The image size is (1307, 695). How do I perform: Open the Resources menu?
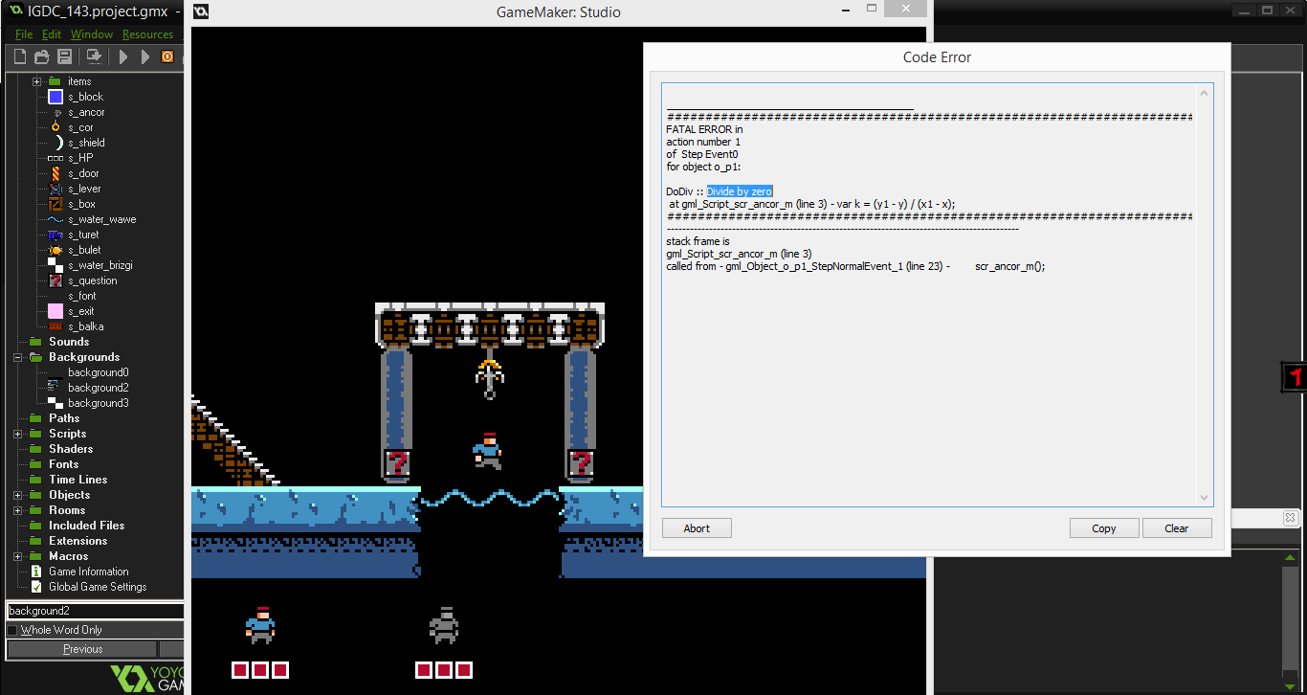pyautogui.click(x=147, y=34)
